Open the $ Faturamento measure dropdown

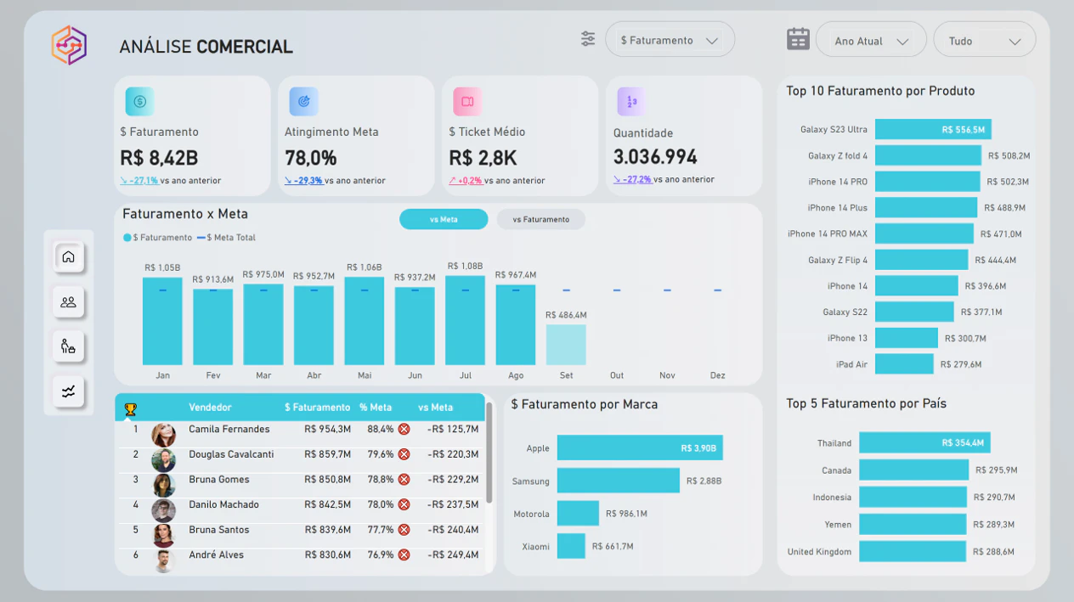point(670,40)
